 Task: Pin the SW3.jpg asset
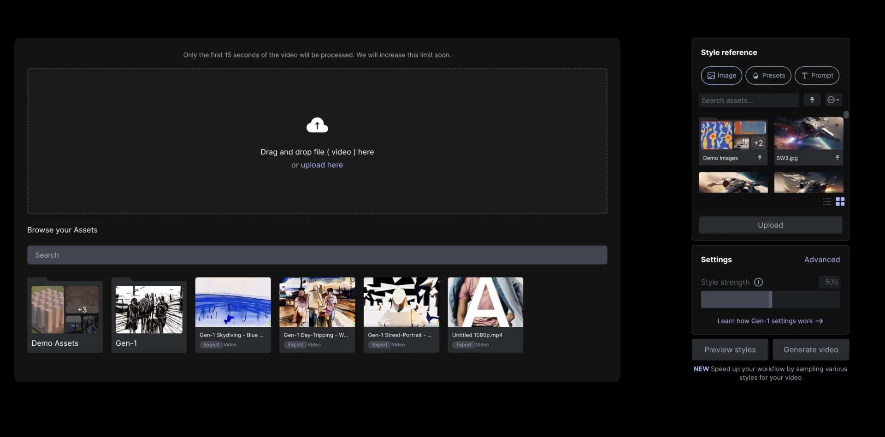coord(837,158)
